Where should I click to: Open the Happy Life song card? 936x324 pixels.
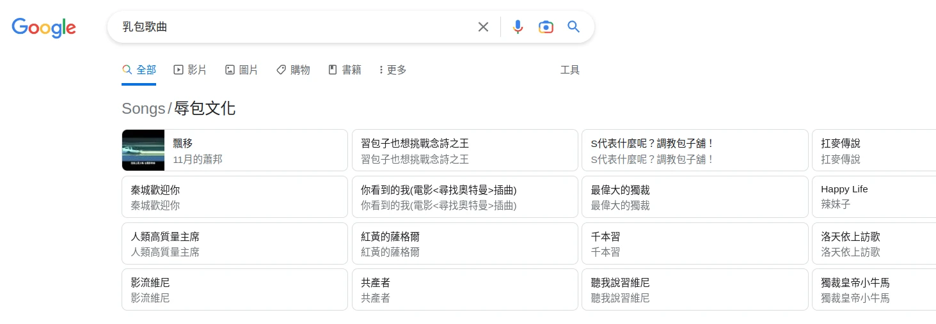coord(873,197)
